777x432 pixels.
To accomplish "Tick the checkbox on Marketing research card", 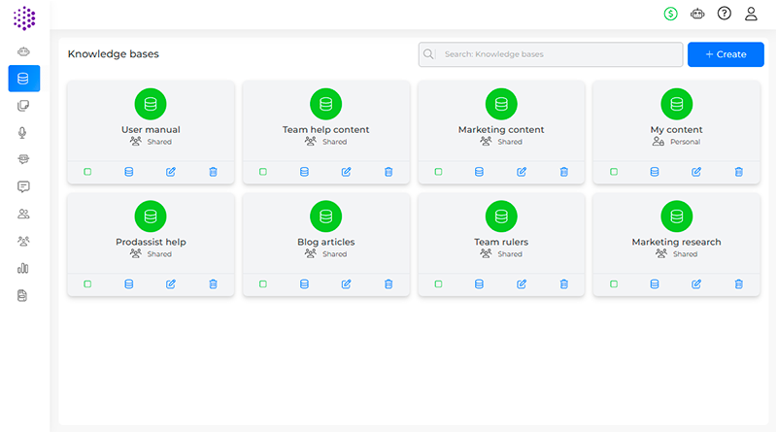I will tap(614, 284).
